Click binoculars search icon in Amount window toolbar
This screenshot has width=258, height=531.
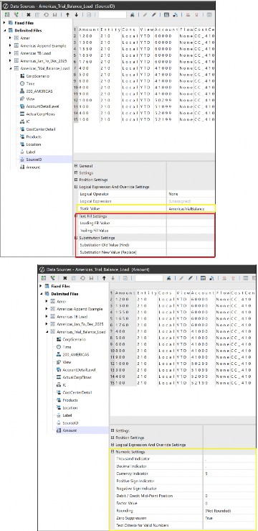[x=169, y=278]
